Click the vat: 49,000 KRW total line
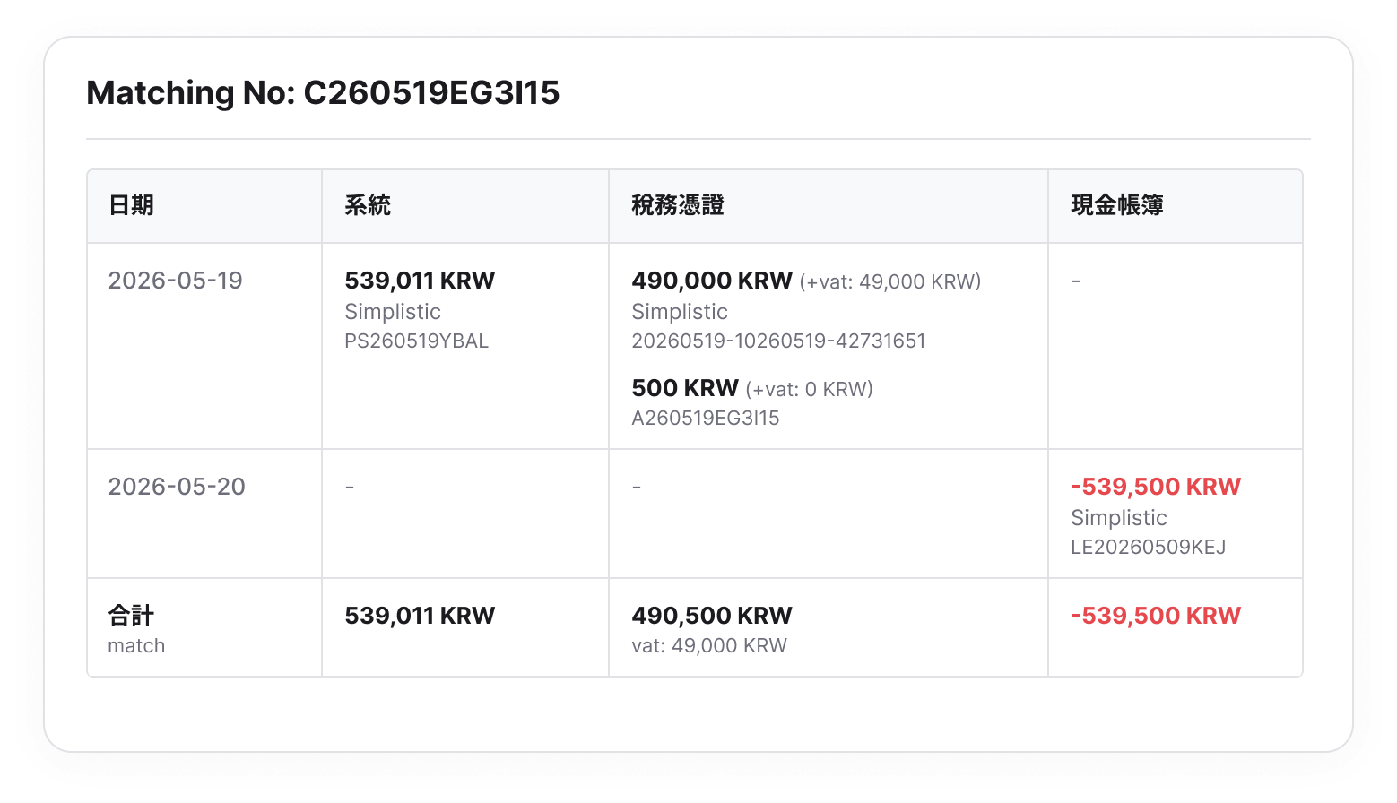The image size is (1397, 803). 709,646
